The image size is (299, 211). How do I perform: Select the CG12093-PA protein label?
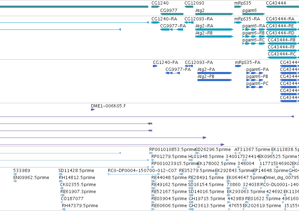pyautogui.click(x=199, y=62)
